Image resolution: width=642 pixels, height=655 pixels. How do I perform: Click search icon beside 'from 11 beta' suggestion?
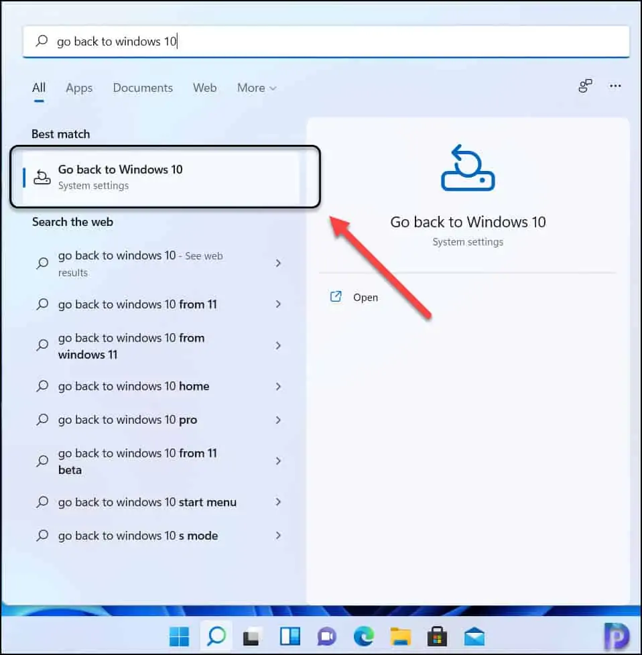tap(42, 461)
